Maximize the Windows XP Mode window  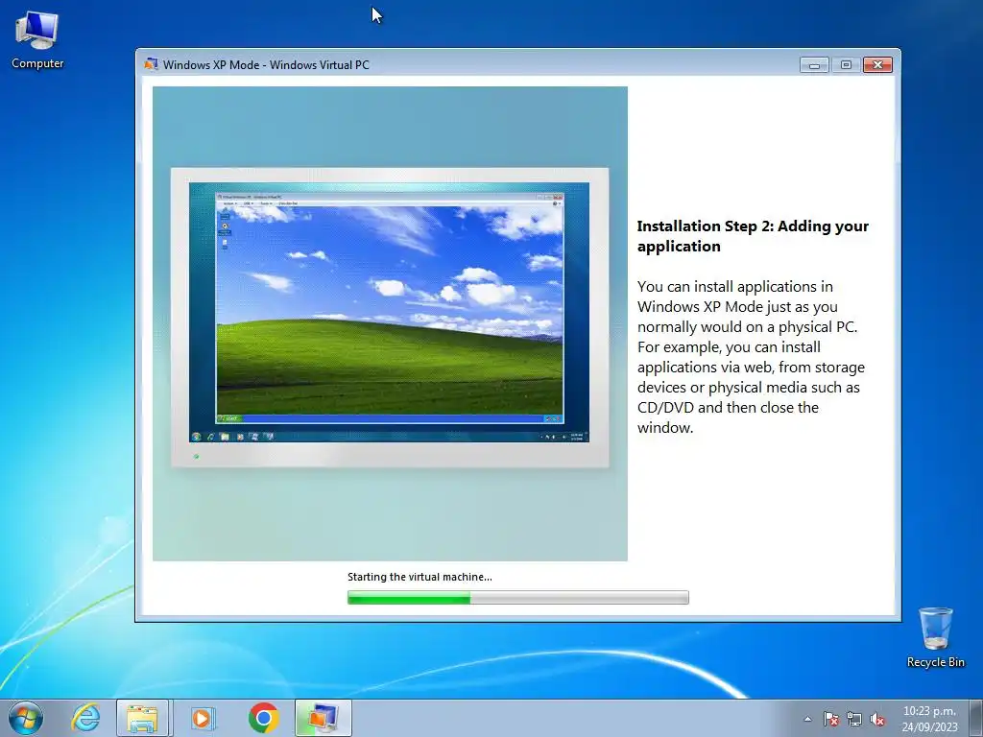pos(846,64)
